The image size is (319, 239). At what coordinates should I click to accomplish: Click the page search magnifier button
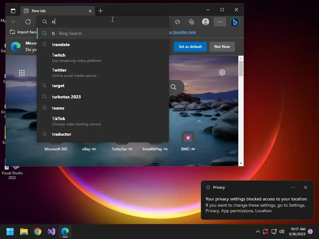174,87
